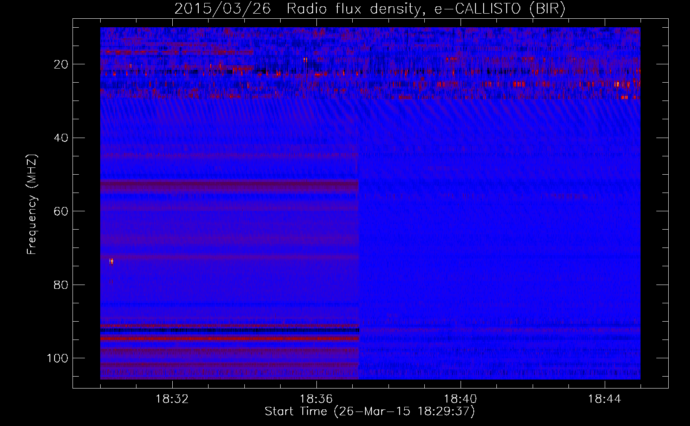This screenshot has height=426, width=690.
Task: Click the bright red band near 95 MHz
Action: pyautogui.click(x=229, y=339)
